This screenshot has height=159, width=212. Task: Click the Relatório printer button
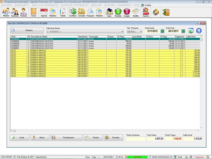tap(27, 30)
